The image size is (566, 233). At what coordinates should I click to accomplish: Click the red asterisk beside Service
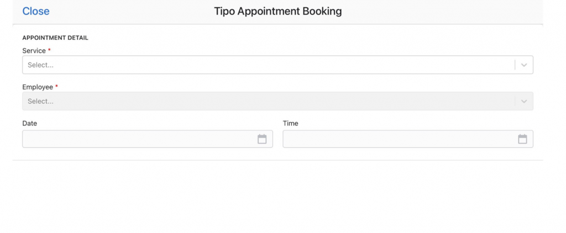(49, 50)
